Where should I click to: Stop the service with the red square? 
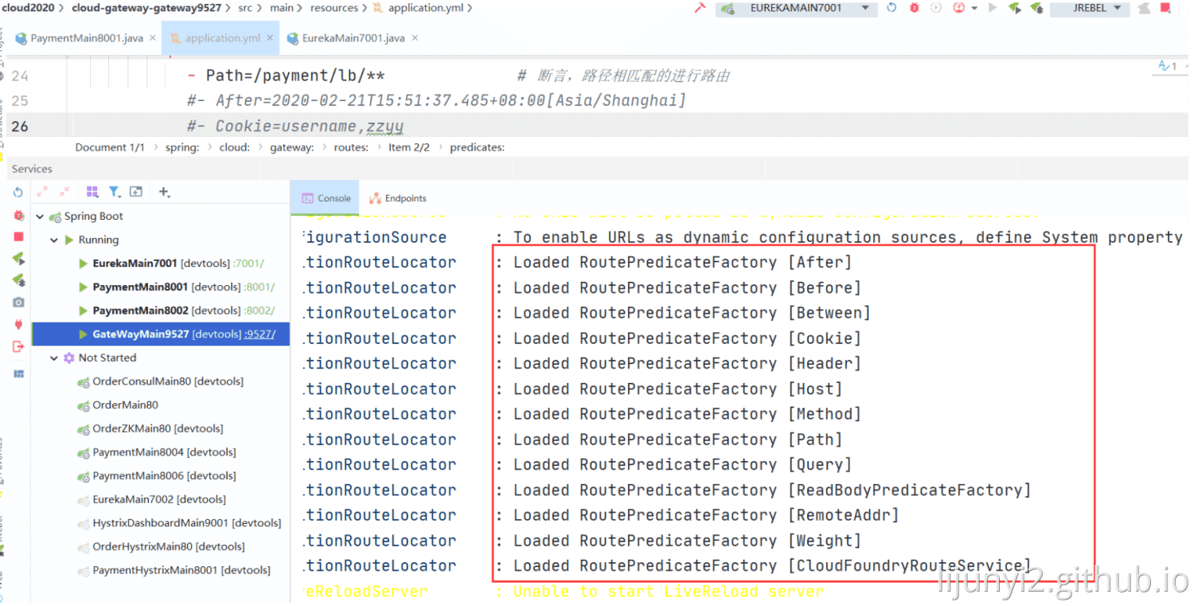pos(18,237)
